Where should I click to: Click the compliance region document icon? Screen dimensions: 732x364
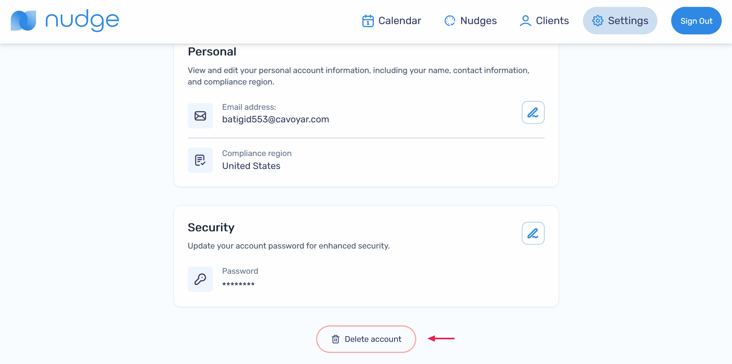pos(200,160)
